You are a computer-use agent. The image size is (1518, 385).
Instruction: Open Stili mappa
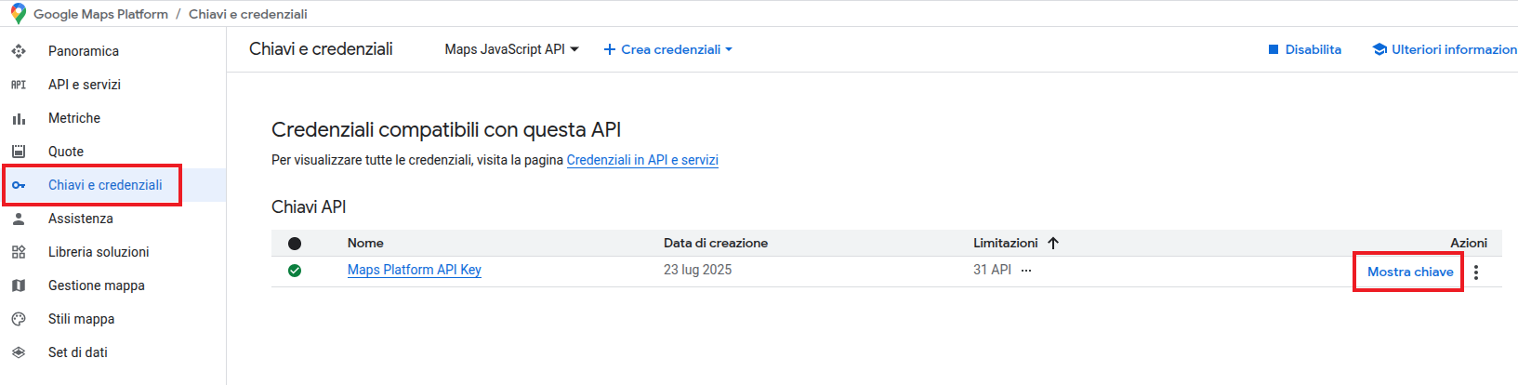pos(82,319)
